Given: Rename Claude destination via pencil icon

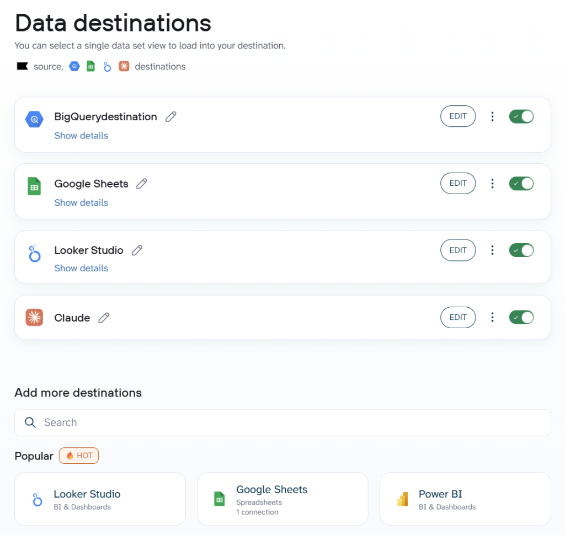Looking at the screenshot, I should click(104, 317).
